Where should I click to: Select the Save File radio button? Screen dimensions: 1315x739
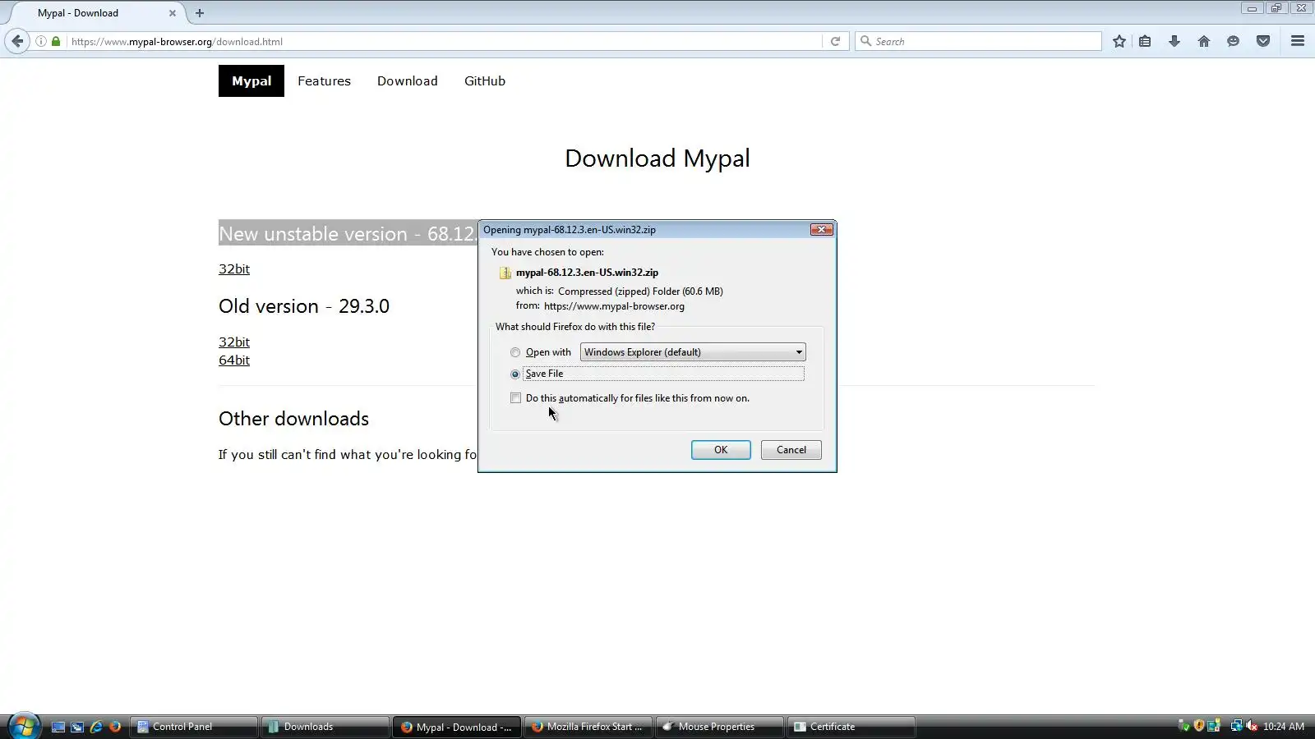[x=515, y=374]
